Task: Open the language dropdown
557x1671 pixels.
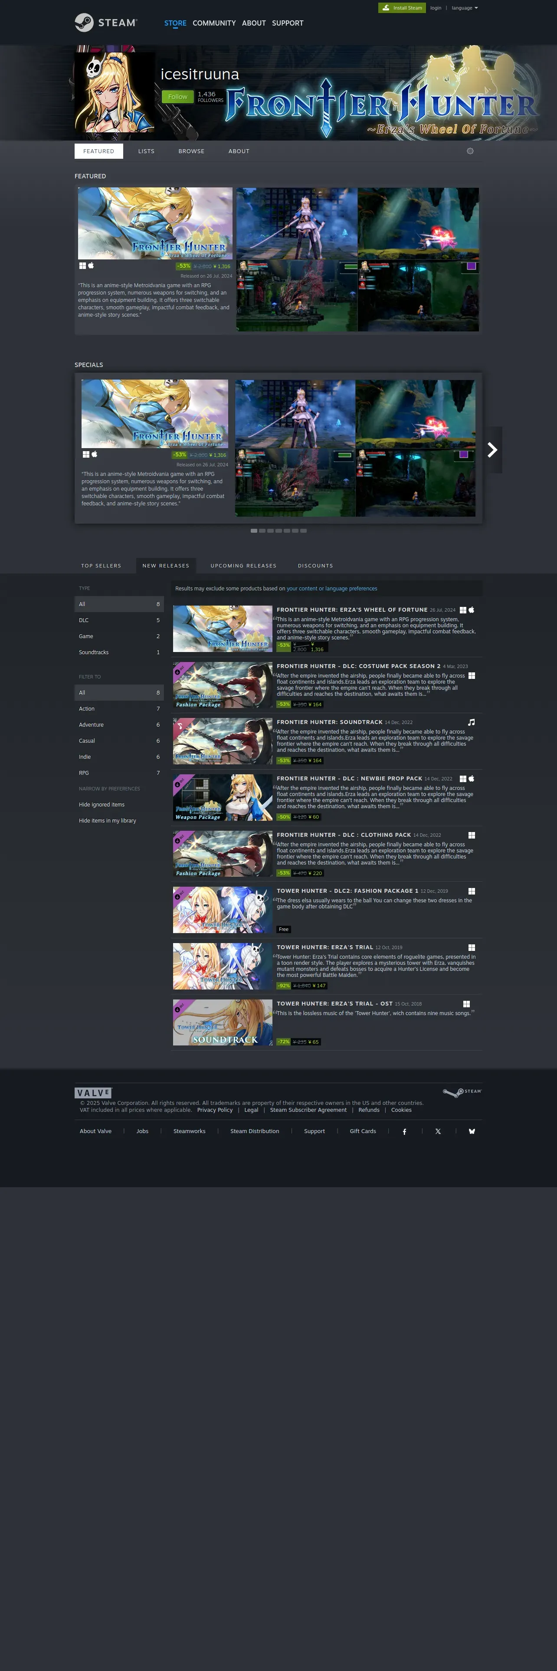Action: (x=464, y=8)
